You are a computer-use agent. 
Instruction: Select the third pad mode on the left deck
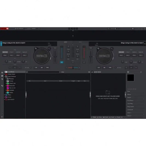tap(18, 52)
